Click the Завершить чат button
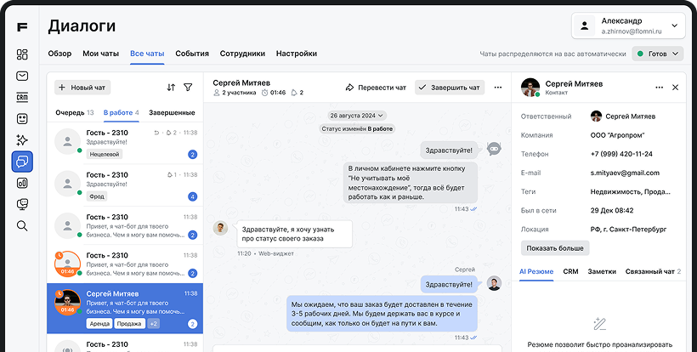This screenshot has height=352, width=697. [450, 88]
